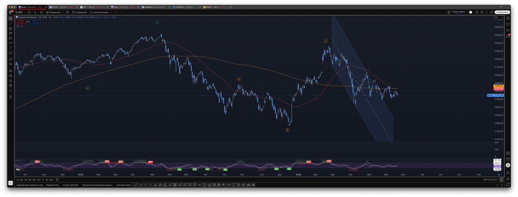Screen dimensions: 518x197
Task: Collapse the indicator legend showing 3
Action: (17, 26)
